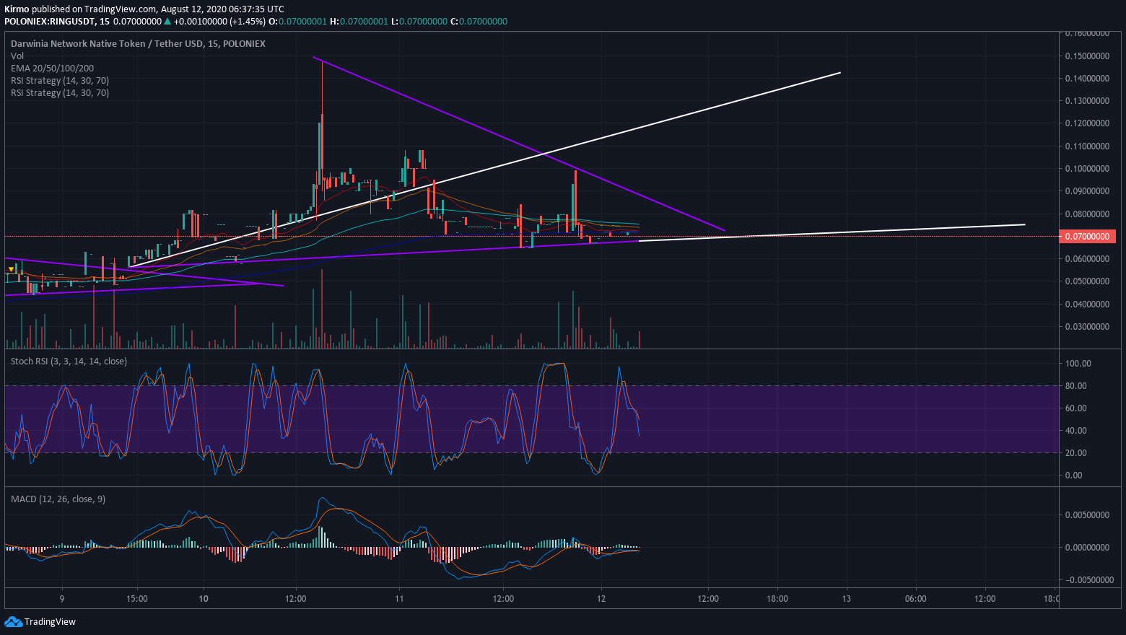Click the 0.15000000 price axis label

click(x=1087, y=56)
